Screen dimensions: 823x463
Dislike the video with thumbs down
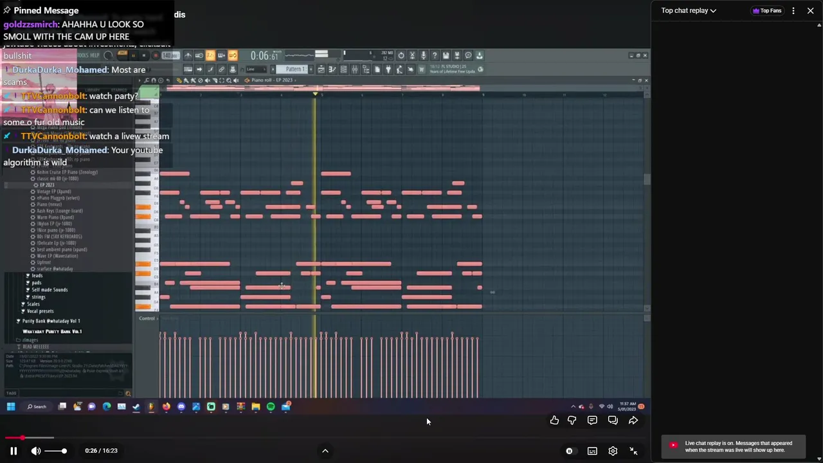[572, 421]
